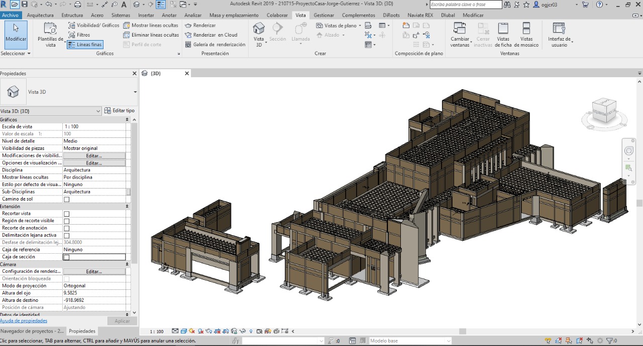Select the Llamada tool

tap(300, 31)
